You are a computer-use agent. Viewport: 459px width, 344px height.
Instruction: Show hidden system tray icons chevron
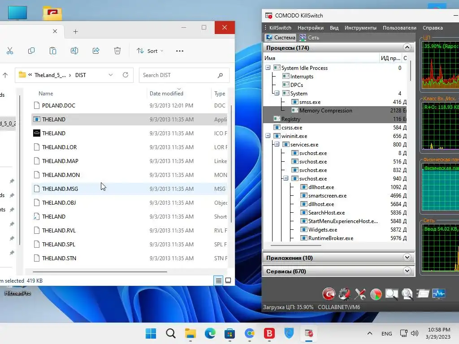click(x=370, y=333)
